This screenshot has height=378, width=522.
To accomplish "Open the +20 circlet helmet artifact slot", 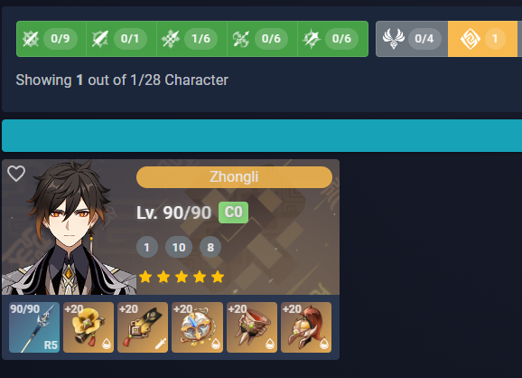I will (x=306, y=327).
